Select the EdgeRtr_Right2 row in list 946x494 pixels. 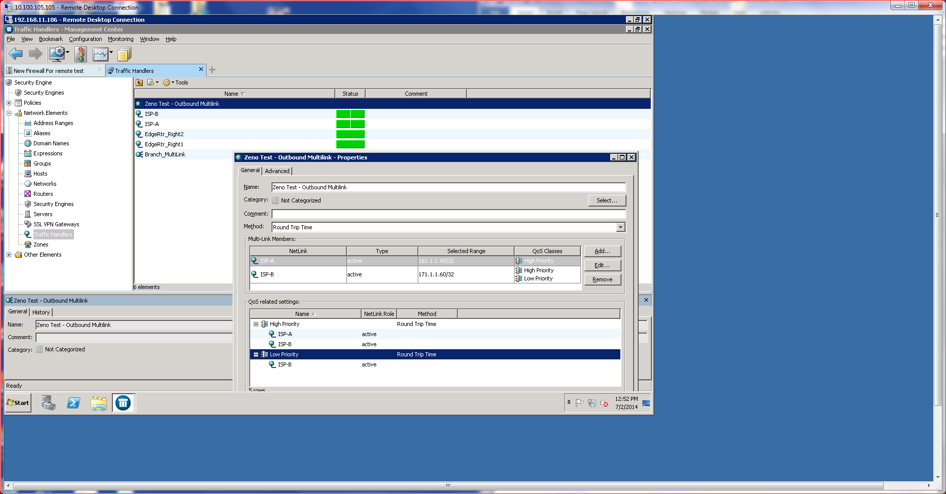coord(392,134)
